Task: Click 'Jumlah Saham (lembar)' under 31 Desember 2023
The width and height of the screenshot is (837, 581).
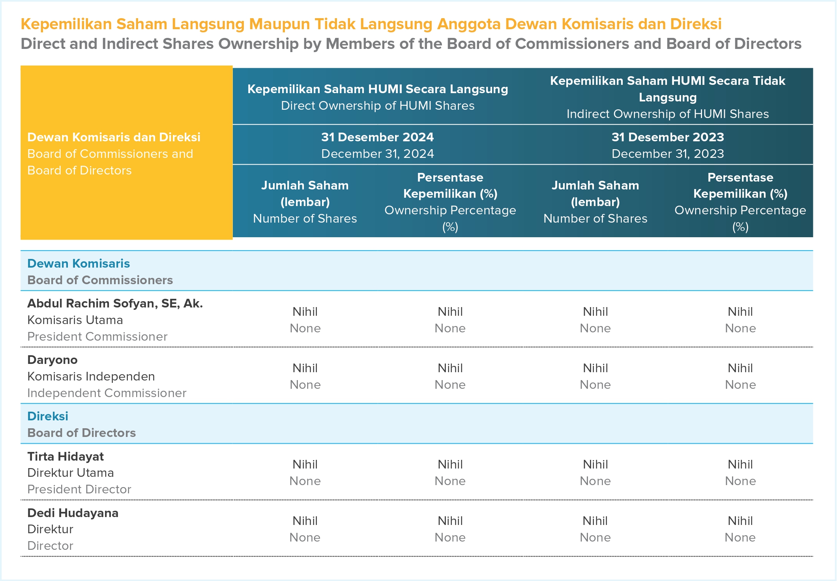Action: [x=595, y=193]
